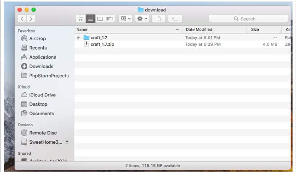The image size is (296, 172).
Task: Open AirDrop in the sidebar
Action: (x=37, y=39)
